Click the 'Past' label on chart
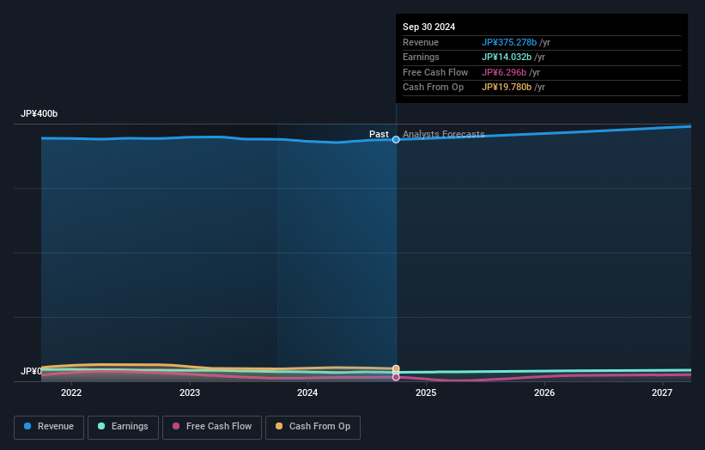The image size is (705, 450). [379, 134]
